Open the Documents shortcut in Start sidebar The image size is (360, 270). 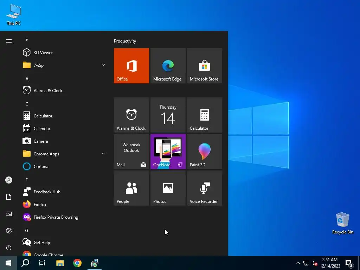(9, 197)
